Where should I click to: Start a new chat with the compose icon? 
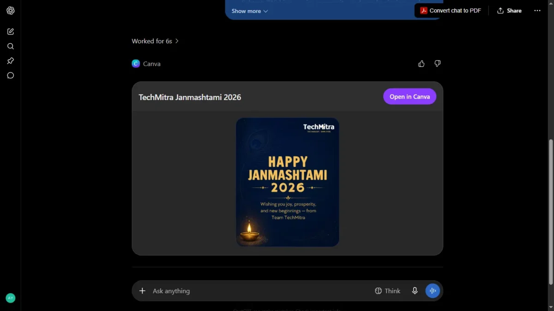click(x=11, y=31)
